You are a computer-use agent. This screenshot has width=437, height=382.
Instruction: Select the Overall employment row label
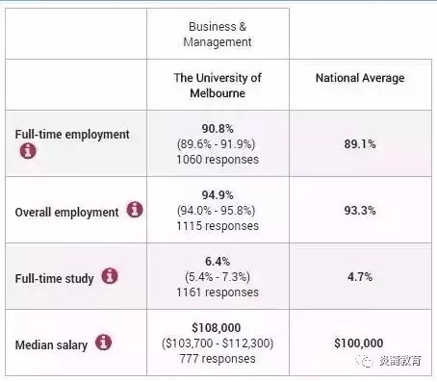pyautogui.click(x=66, y=212)
